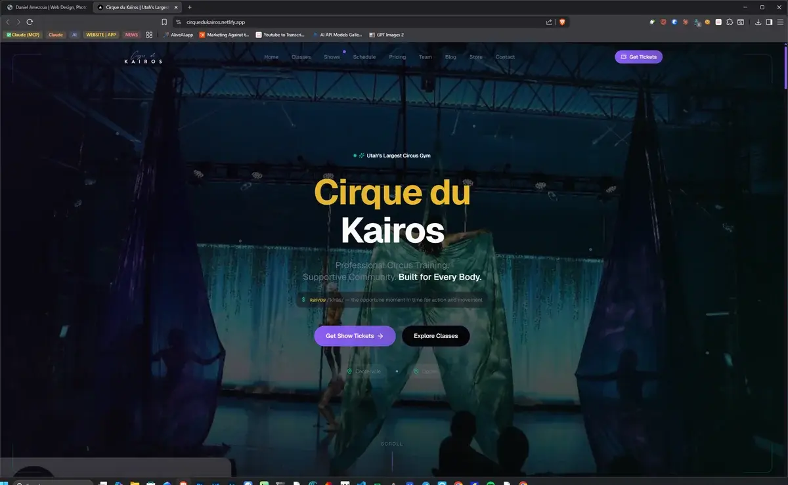Switch to the Daniel Amezcua Web Design tab
The height and width of the screenshot is (485, 788).
point(46,7)
